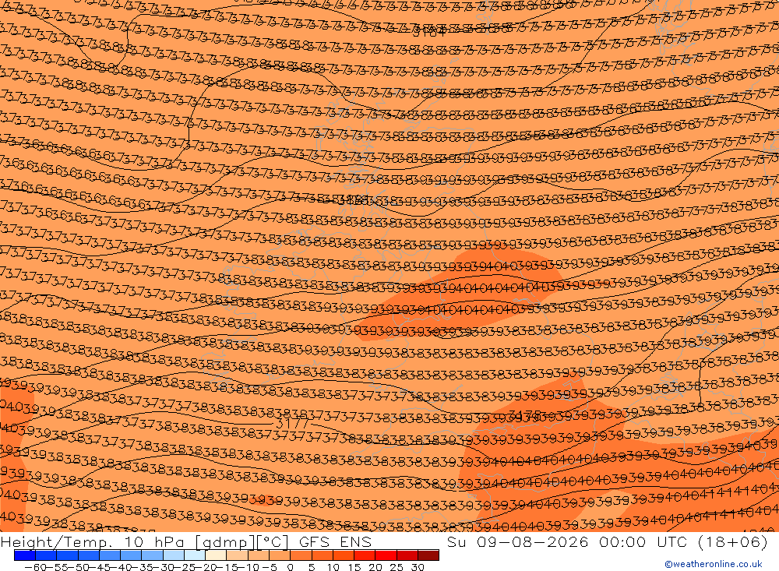This screenshot has width=779, height=571.
Task: Pick the darkest maroon swatch above 30
Action: tap(428, 555)
